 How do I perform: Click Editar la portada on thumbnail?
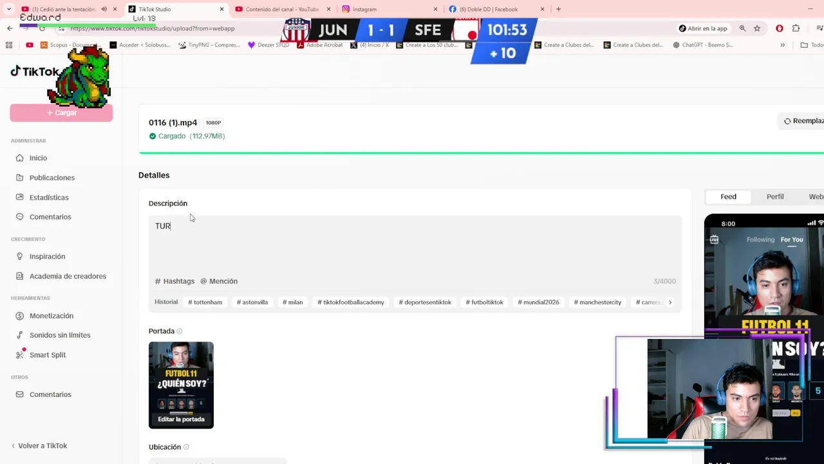point(181,419)
